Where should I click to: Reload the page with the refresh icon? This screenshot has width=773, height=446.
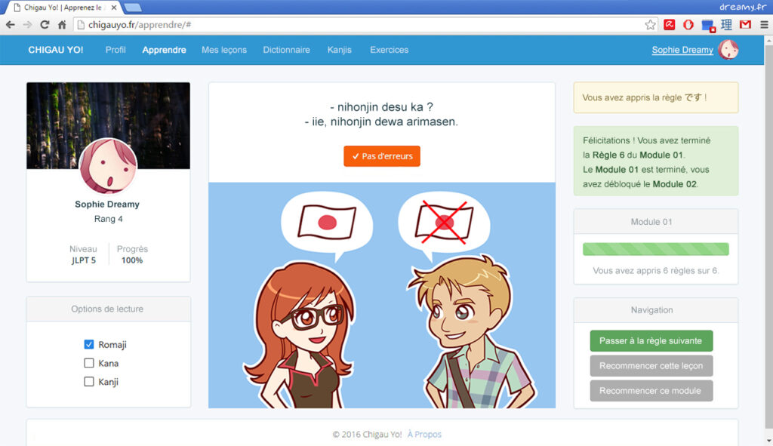click(x=45, y=25)
